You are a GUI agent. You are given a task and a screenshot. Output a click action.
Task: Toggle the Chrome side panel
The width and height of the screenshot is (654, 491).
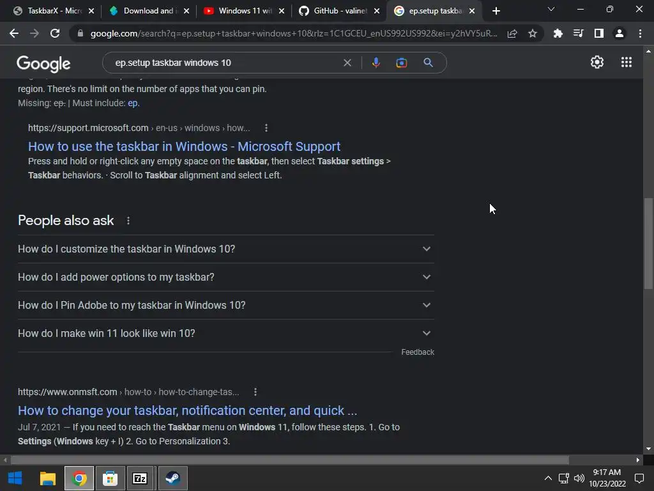[598, 33]
